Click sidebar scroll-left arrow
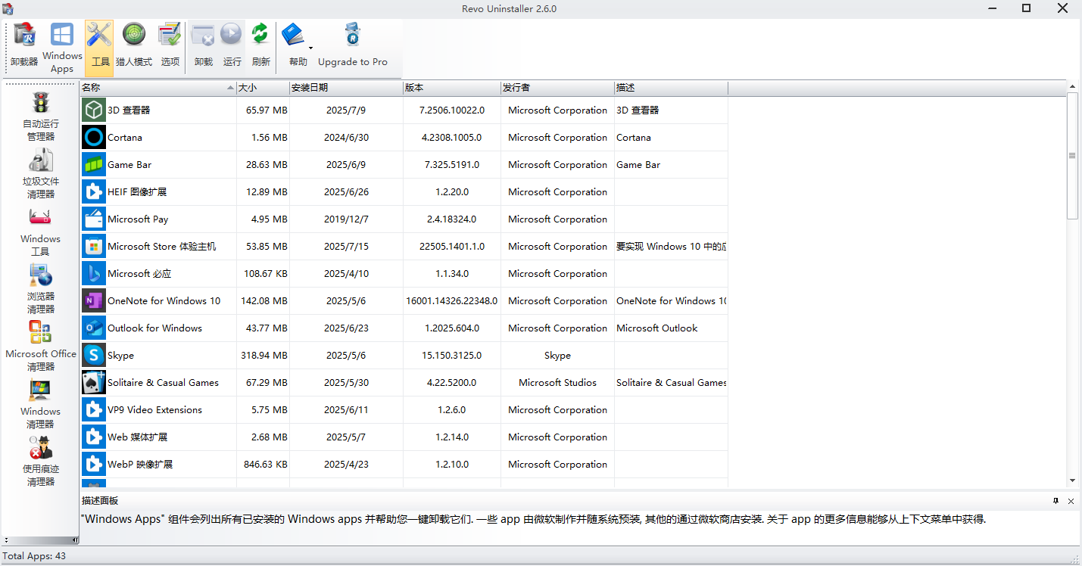Viewport: 1082px width, 566px height. click(6, 540)
